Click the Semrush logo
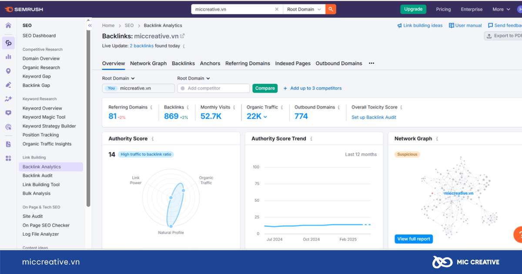This screenshot has width=522, height=274. pos(24,9)
